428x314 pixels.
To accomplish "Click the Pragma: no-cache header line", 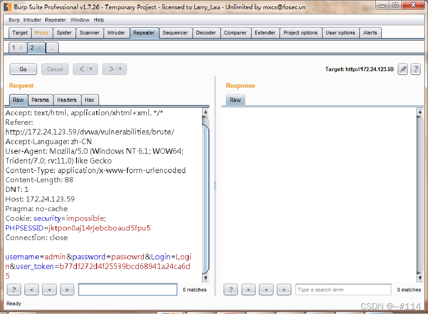I will tap(37, 209).
